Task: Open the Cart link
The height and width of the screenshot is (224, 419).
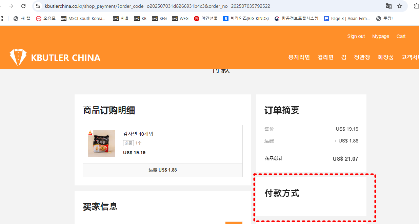Action: (401, 36)
